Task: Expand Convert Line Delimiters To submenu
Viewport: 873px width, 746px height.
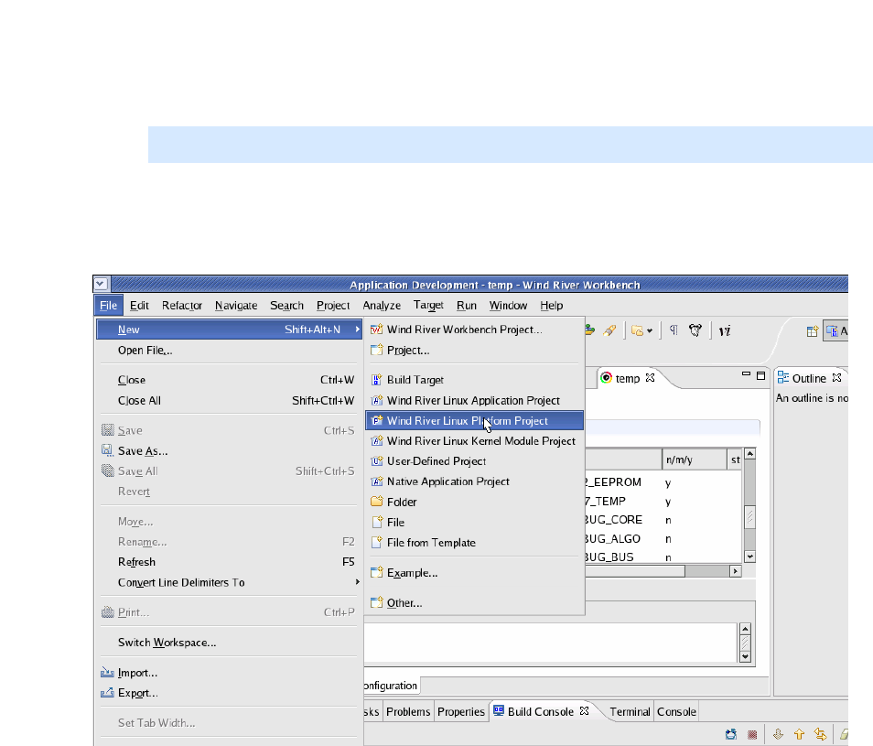Action: (x=358, y=582)
